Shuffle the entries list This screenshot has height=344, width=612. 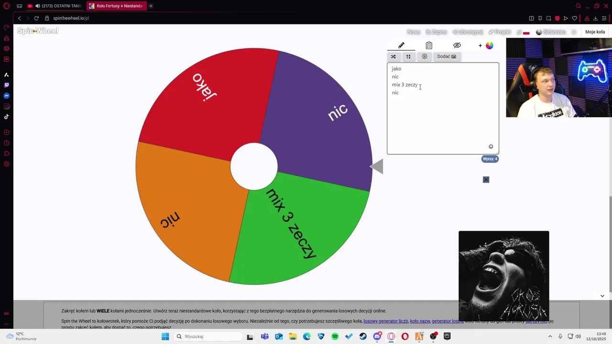[x=393, y=56]
